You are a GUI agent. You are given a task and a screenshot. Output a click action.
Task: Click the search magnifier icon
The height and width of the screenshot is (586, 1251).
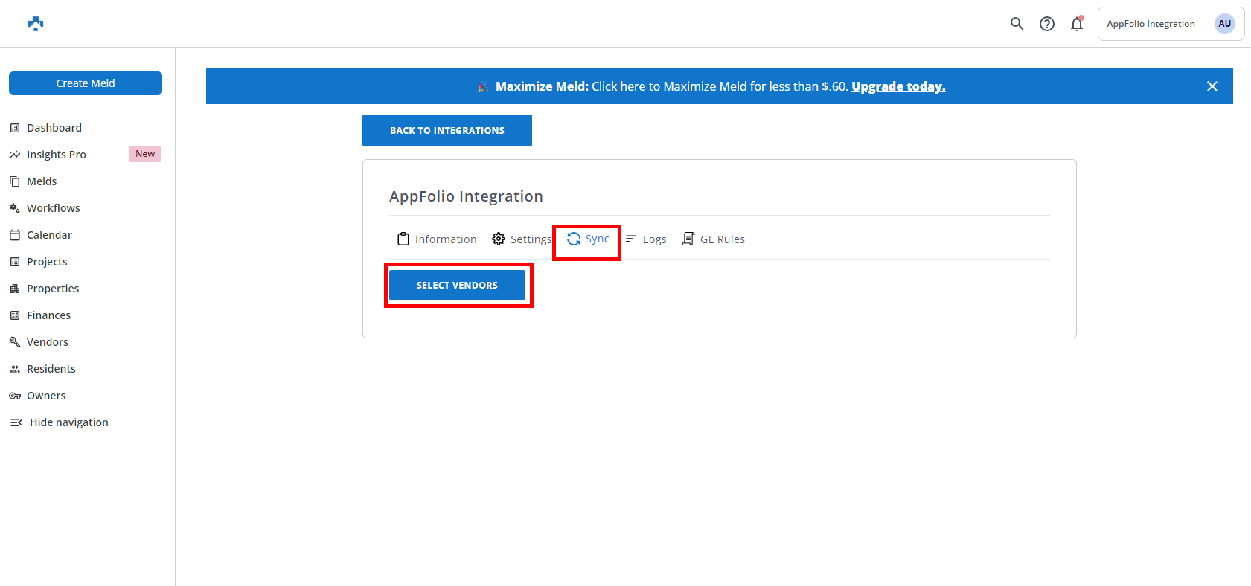click(1017, 24)
